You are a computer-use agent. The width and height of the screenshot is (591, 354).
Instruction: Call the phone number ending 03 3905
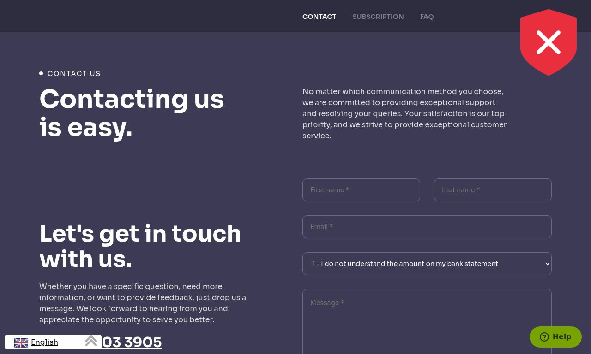pos(132,342)
